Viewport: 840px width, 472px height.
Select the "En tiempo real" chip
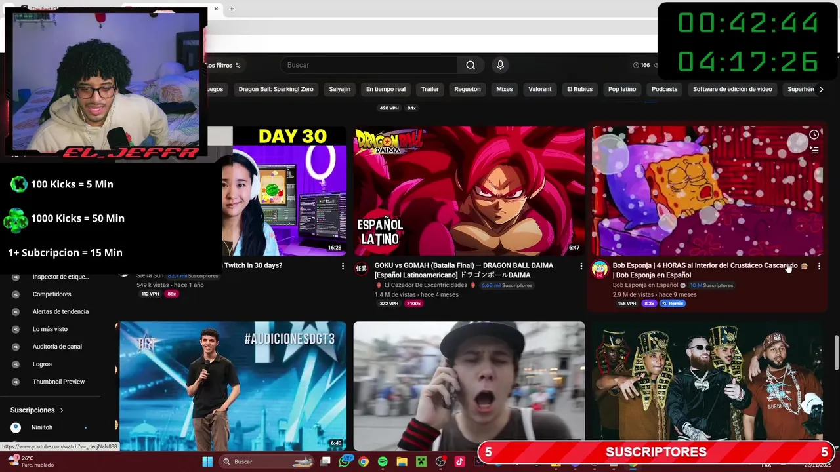386,89
